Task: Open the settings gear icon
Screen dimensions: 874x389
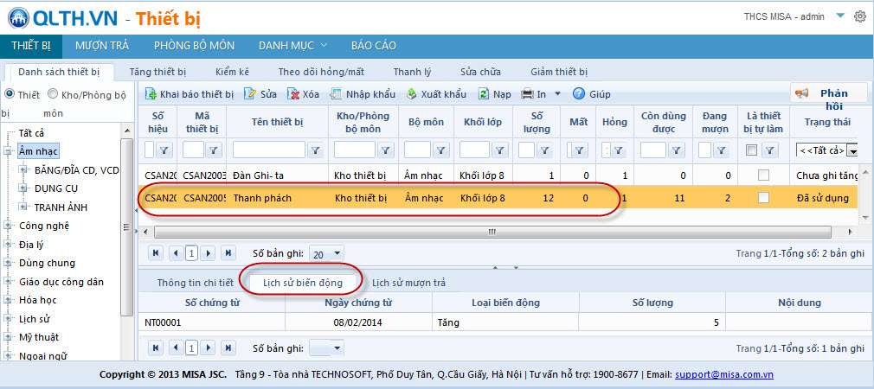Action: pyautogui.click(x=859, y=16)
